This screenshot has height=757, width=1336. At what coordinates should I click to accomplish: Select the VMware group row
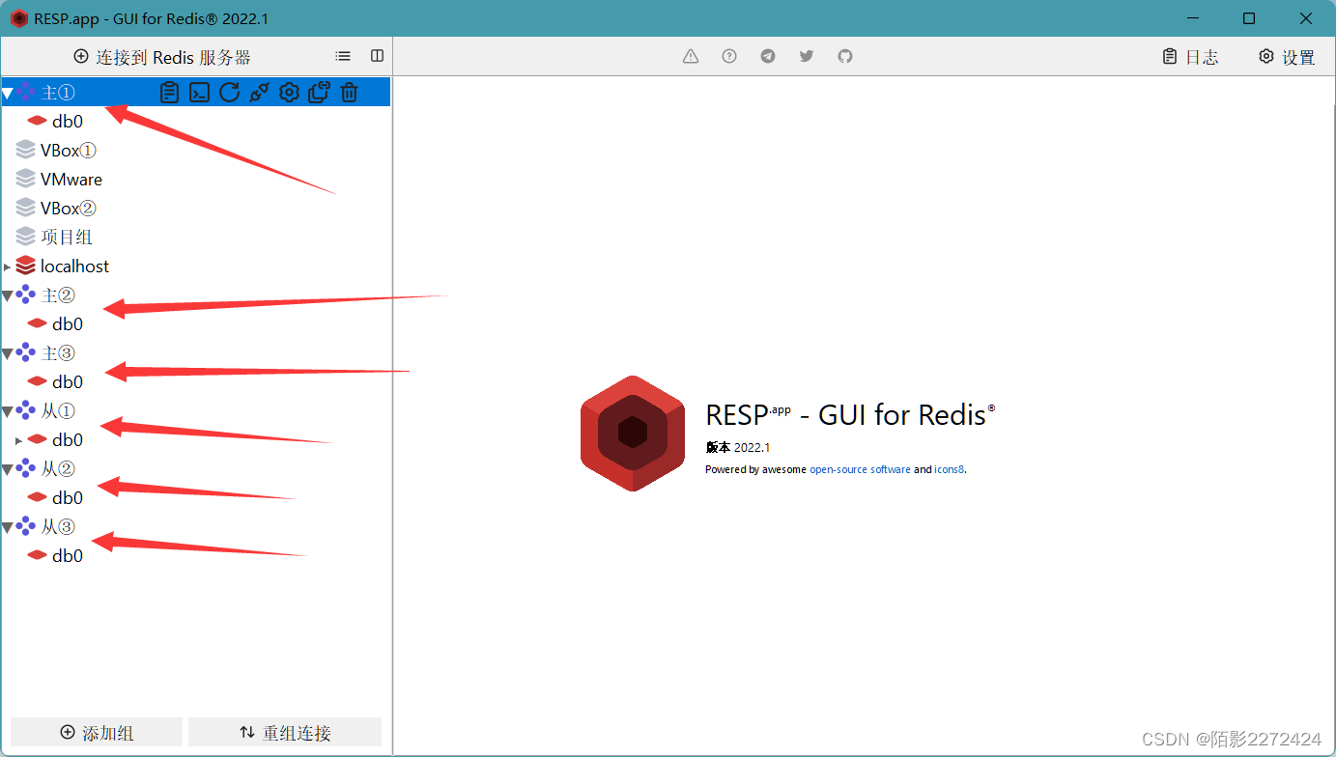(196, 179)
